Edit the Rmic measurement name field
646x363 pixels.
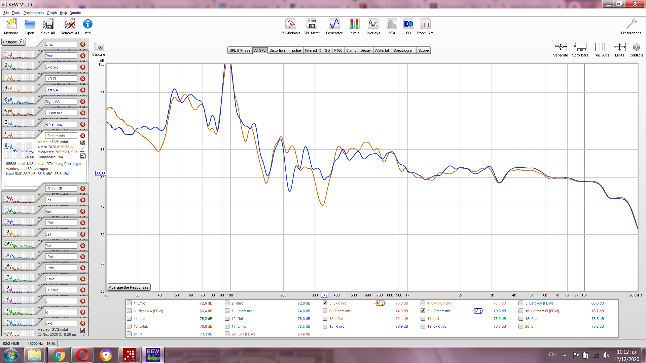(x=61, y=56)
